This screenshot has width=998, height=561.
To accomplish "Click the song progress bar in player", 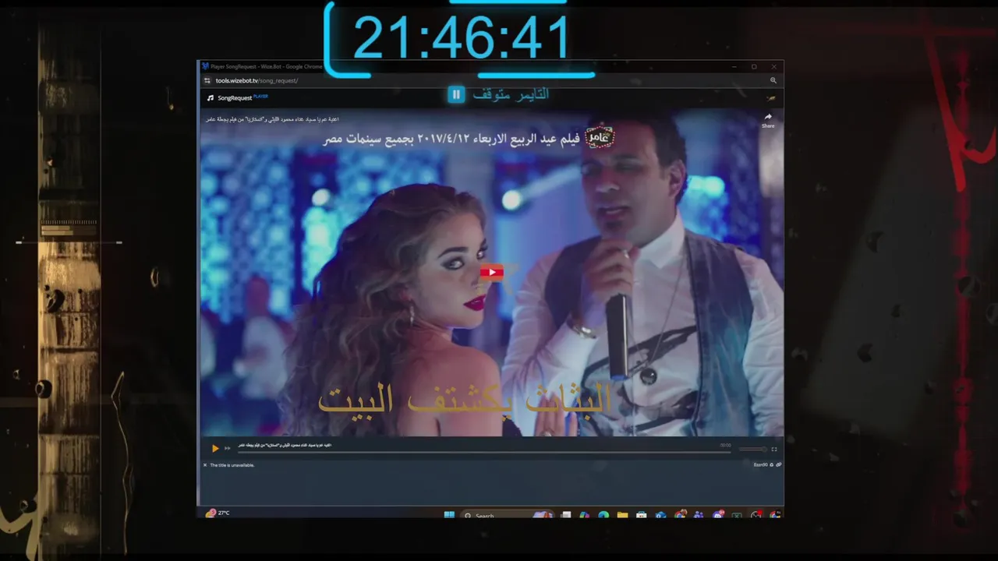I will [483, 451].
